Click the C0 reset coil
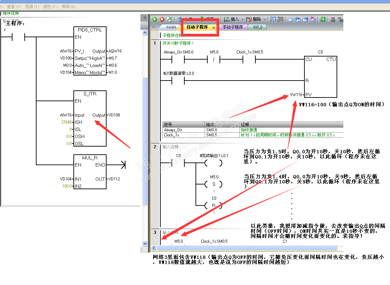This screenshot has width=390, height=285. [213, 205]
